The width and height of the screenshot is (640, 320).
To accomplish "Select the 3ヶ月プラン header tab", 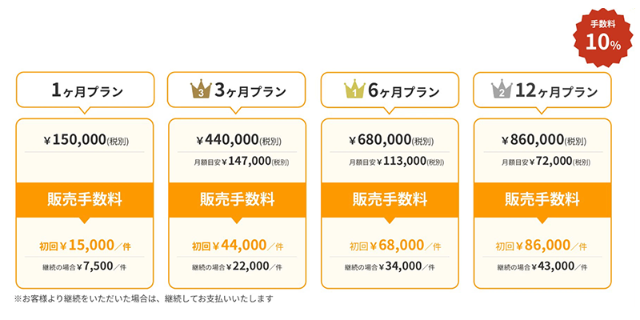I will (237, 91).
